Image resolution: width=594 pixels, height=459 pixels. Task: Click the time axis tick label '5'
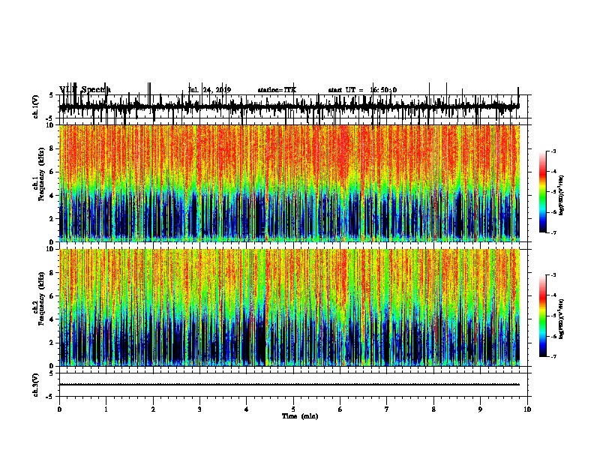(x=293, y=409)
